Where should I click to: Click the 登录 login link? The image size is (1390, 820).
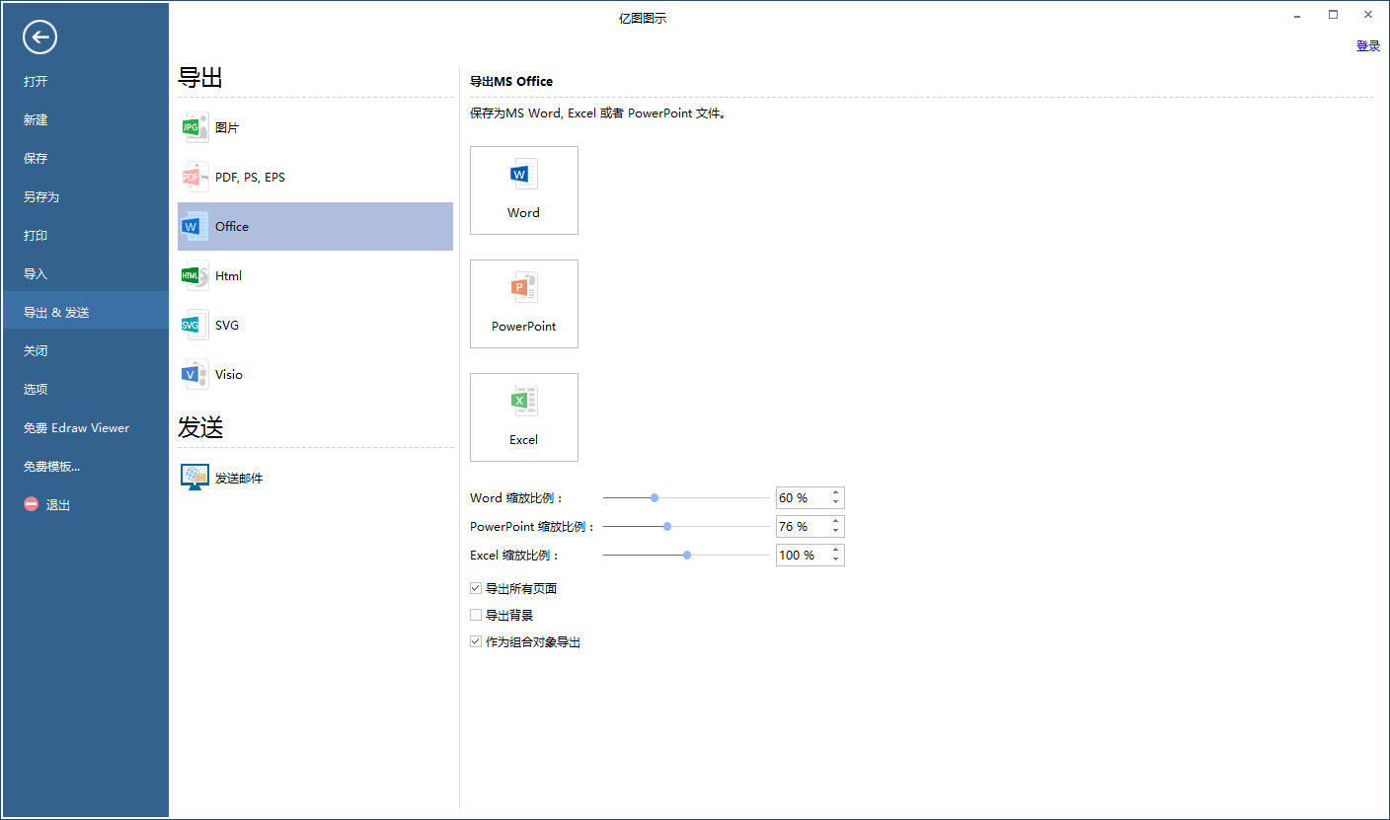1368,46
